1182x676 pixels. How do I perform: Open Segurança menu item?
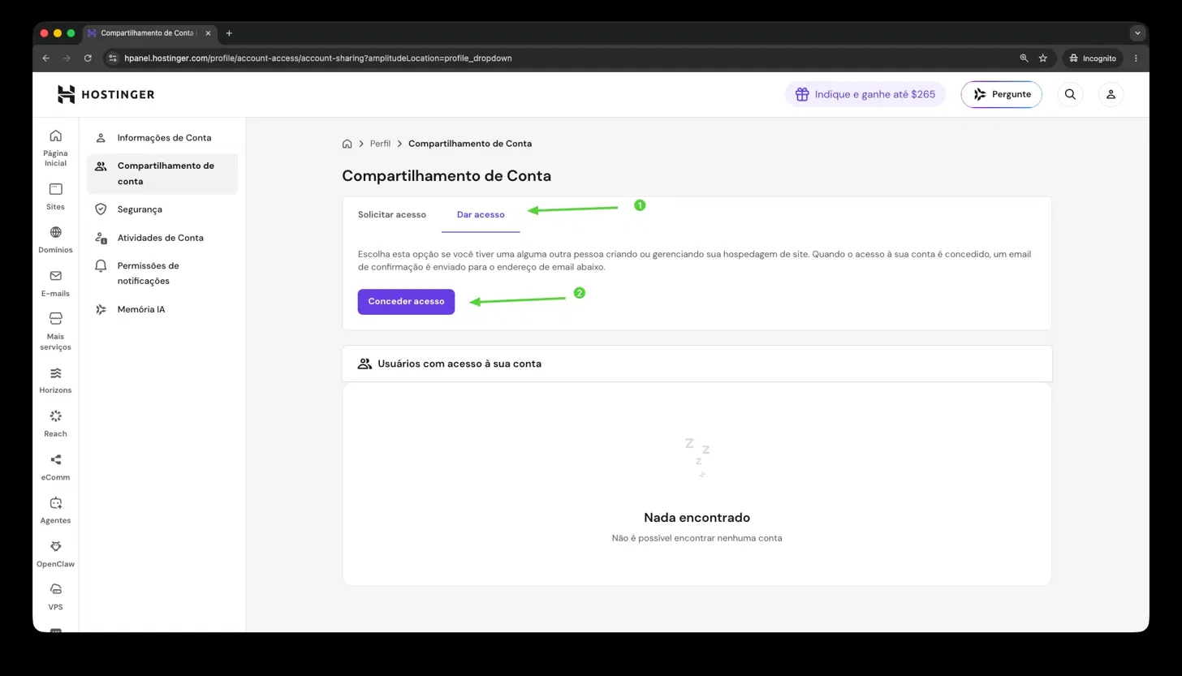point(162,209)
